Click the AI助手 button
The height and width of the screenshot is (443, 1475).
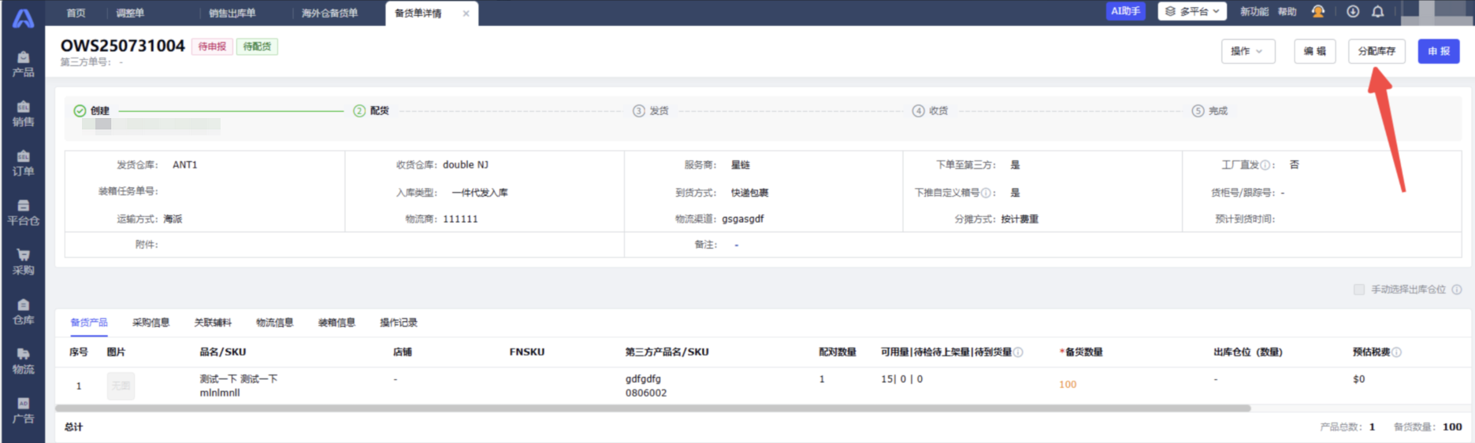tap(1125, 11)
